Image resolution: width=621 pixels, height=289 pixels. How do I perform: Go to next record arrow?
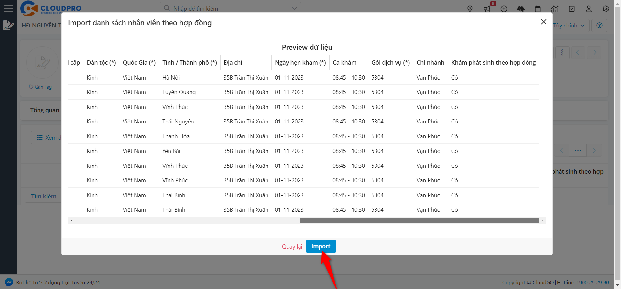[594, 53]
